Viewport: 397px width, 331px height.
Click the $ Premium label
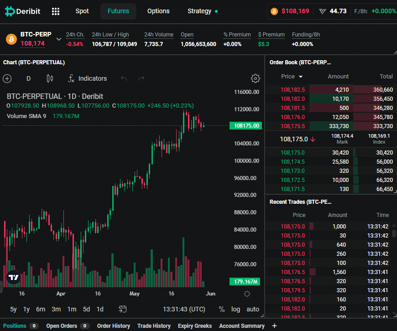click(x=272, y=35)
